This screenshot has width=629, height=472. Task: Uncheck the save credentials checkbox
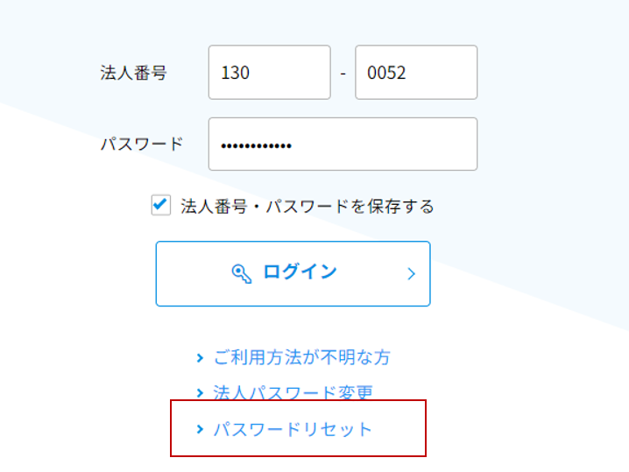pyautogui.click(x=161, y=205)
